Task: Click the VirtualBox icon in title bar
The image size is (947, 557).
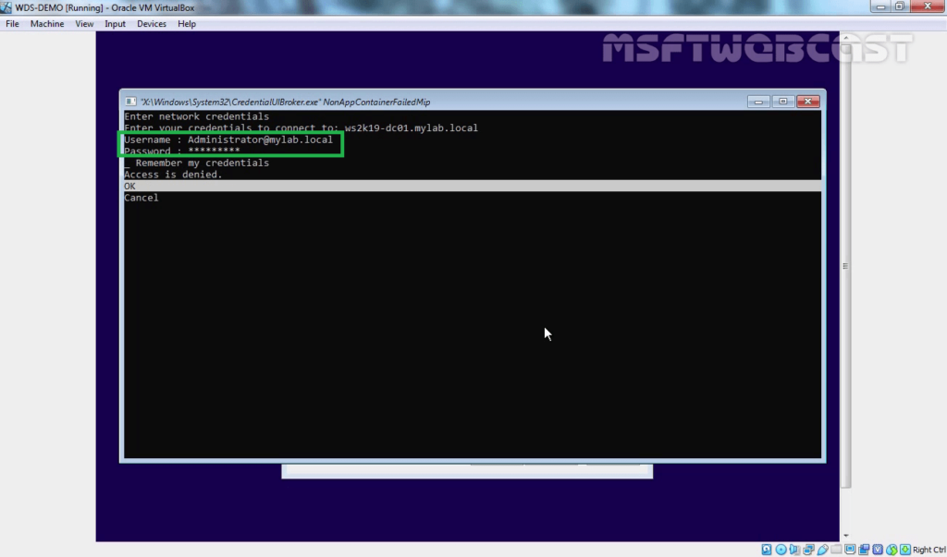Action: coord(6,7)
